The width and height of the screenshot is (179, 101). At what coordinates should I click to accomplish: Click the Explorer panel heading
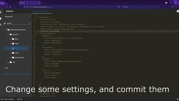(10, 11)
